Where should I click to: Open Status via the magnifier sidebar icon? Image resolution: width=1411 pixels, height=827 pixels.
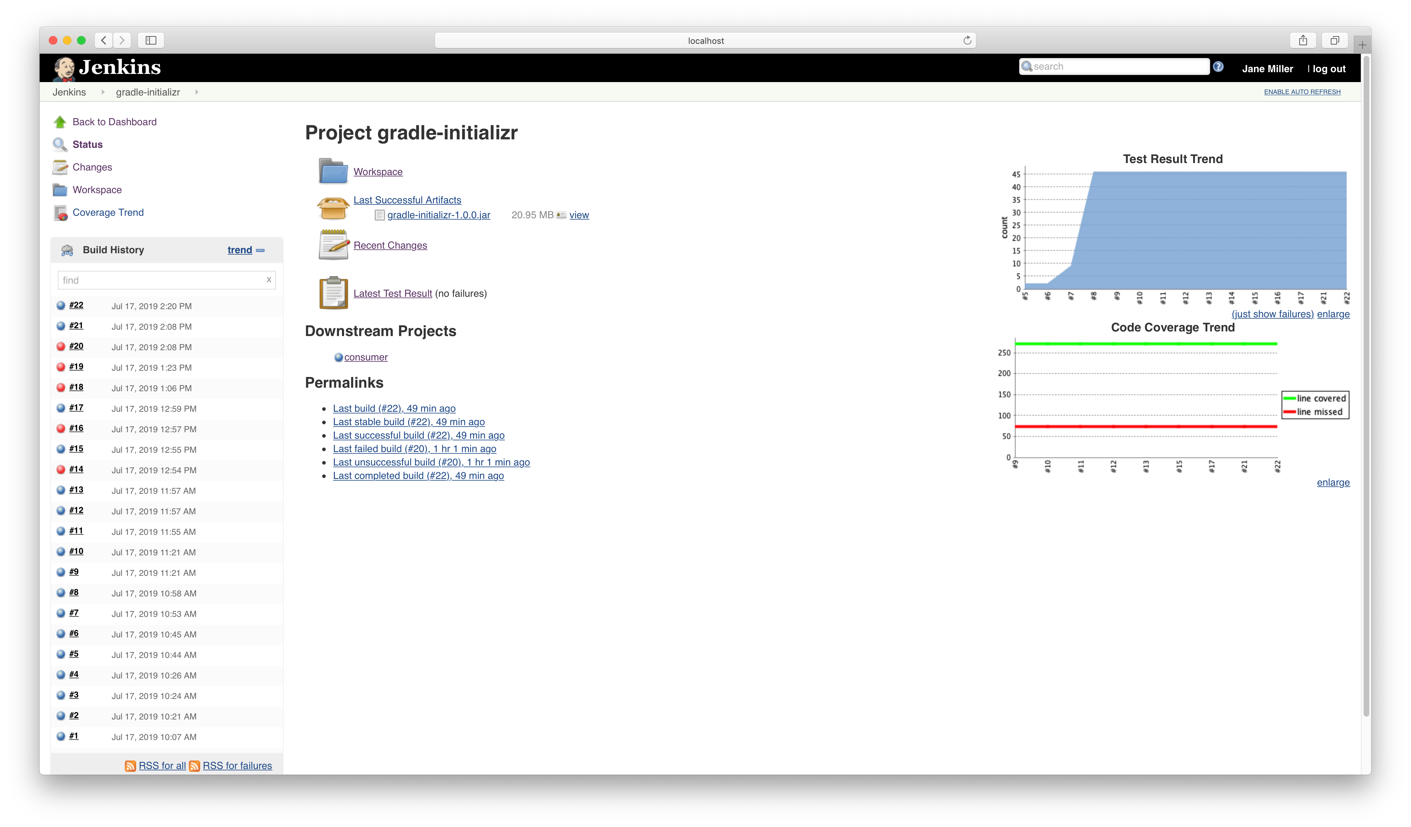point(60,144)
